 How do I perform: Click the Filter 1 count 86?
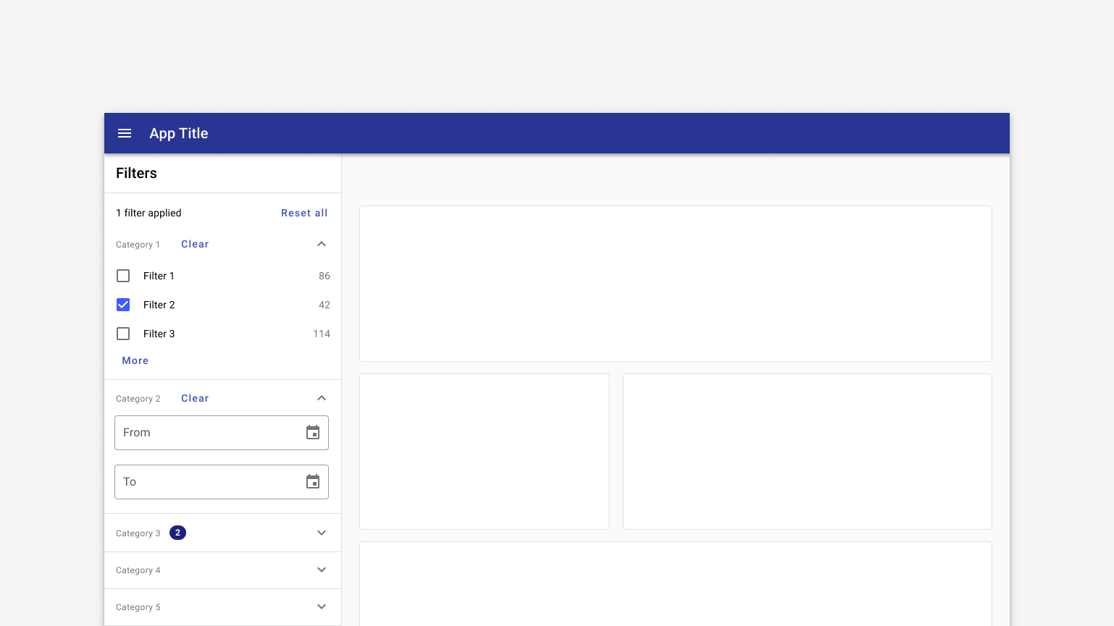[324, 276]
